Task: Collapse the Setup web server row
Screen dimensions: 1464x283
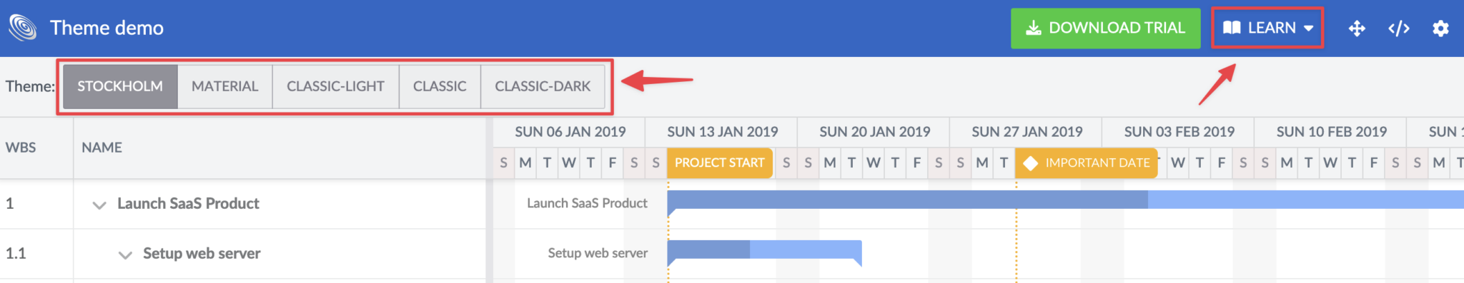Action: coord(125,254)
